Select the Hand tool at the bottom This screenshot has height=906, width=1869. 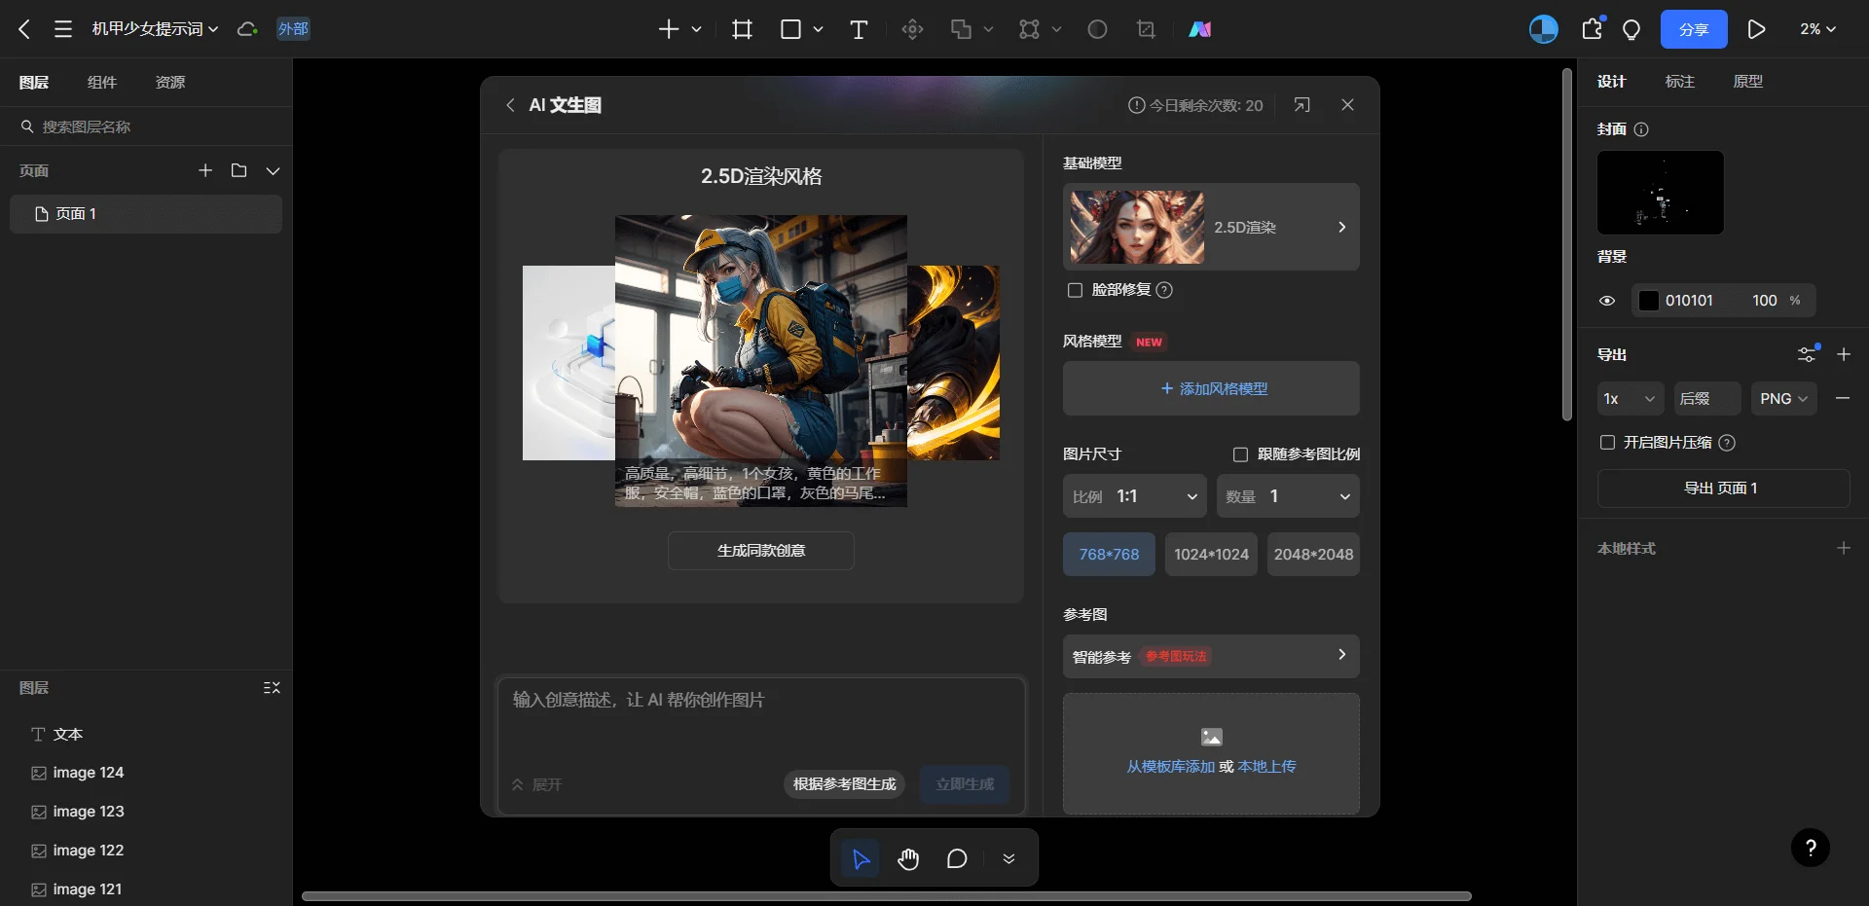(908, 859)
